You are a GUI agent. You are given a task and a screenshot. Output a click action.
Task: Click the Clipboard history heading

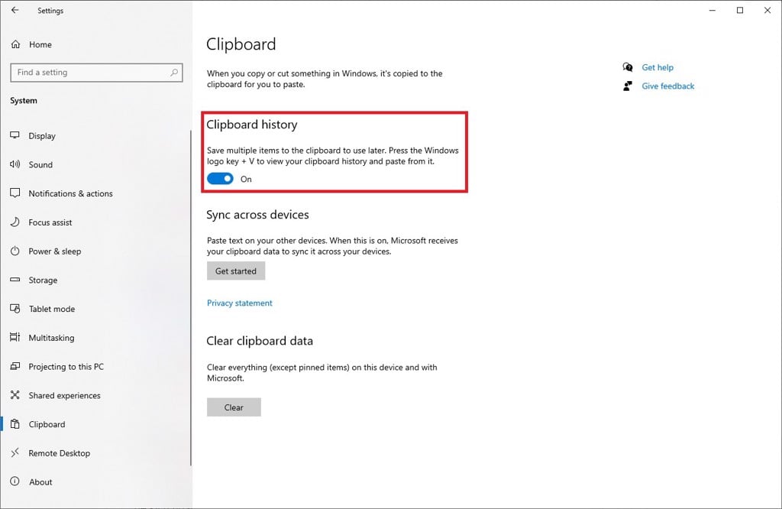point(252,125)
